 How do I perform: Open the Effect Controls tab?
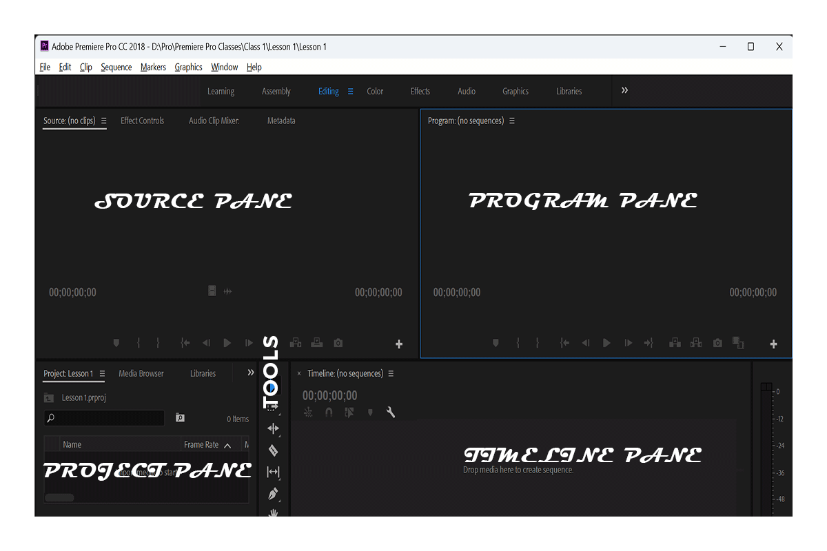143,121
